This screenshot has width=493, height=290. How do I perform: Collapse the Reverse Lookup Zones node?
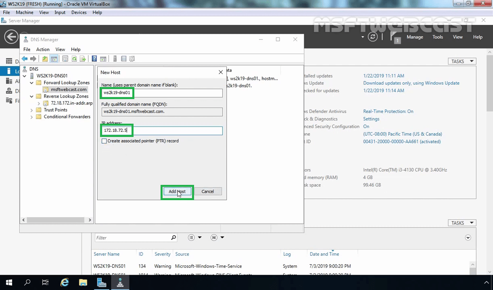coord(31,96)
